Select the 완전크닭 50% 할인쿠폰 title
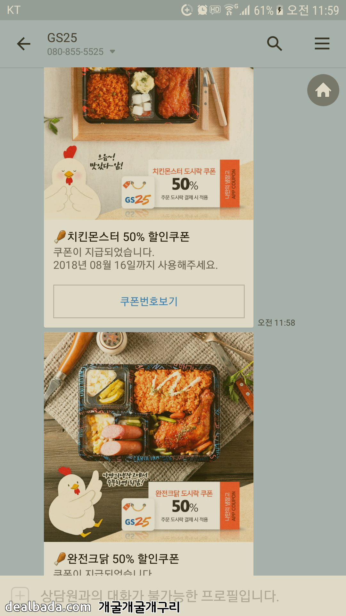This screenshot has width=346, height=616. (123, 559)
